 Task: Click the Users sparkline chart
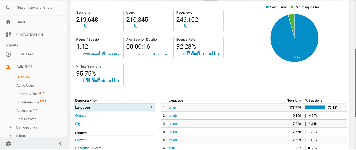tap(149, 26)
